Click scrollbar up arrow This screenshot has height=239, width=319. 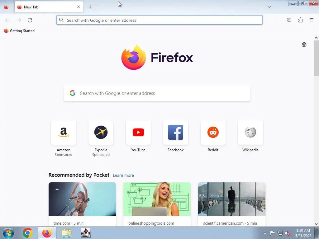click(x=316, y=38)
